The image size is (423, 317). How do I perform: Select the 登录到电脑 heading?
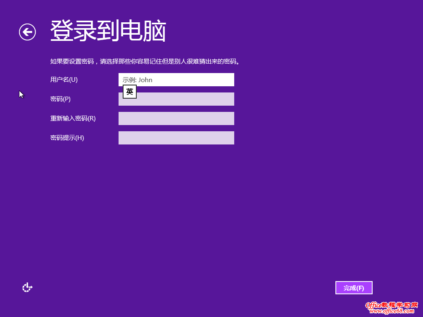point(107,31)
